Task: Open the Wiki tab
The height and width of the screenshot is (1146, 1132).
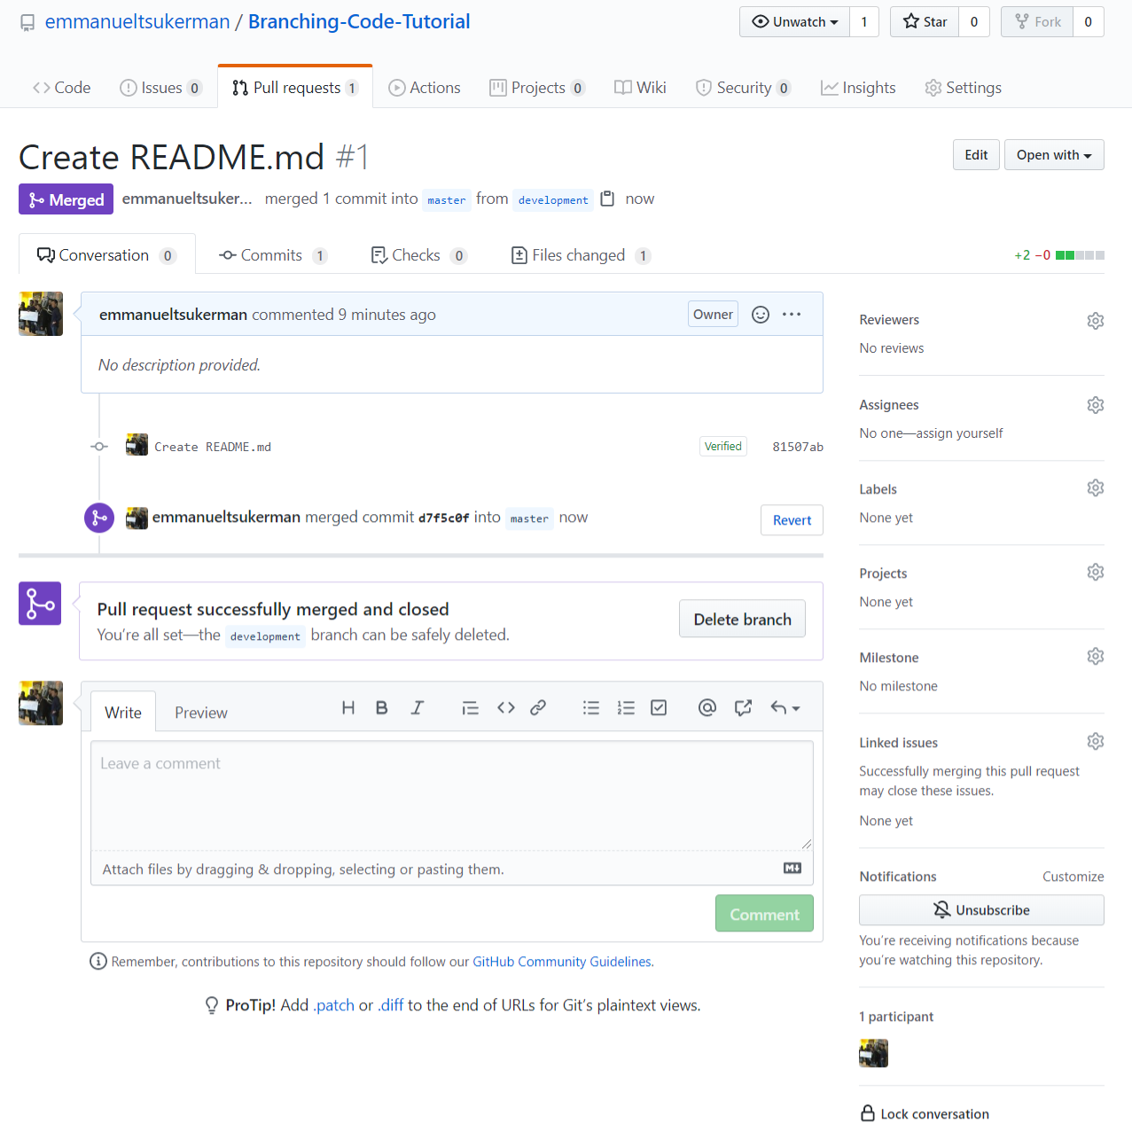Action: point(640,88)
